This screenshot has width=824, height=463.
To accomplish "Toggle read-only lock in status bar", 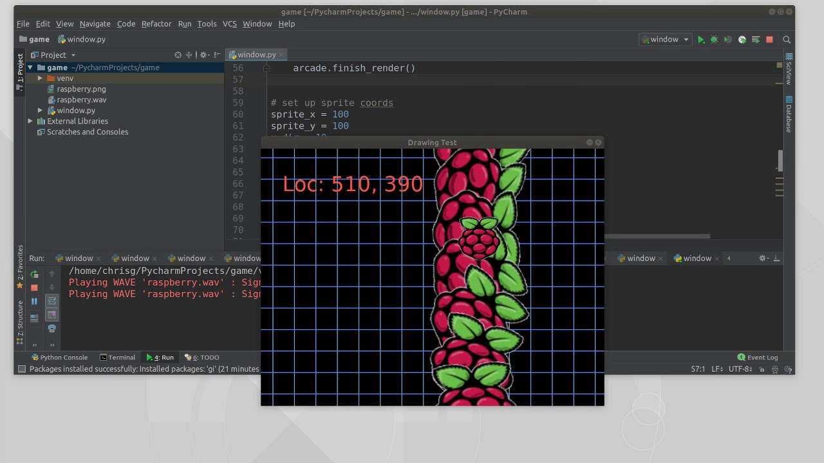I will click(762, 369).
